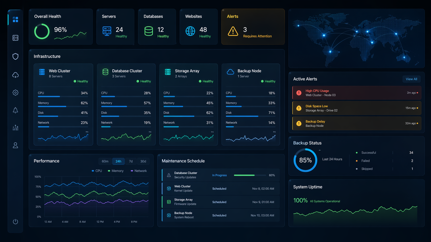Open the settings gear icon in sidebar
Screen dimensions: 431x242
(15, 93)
